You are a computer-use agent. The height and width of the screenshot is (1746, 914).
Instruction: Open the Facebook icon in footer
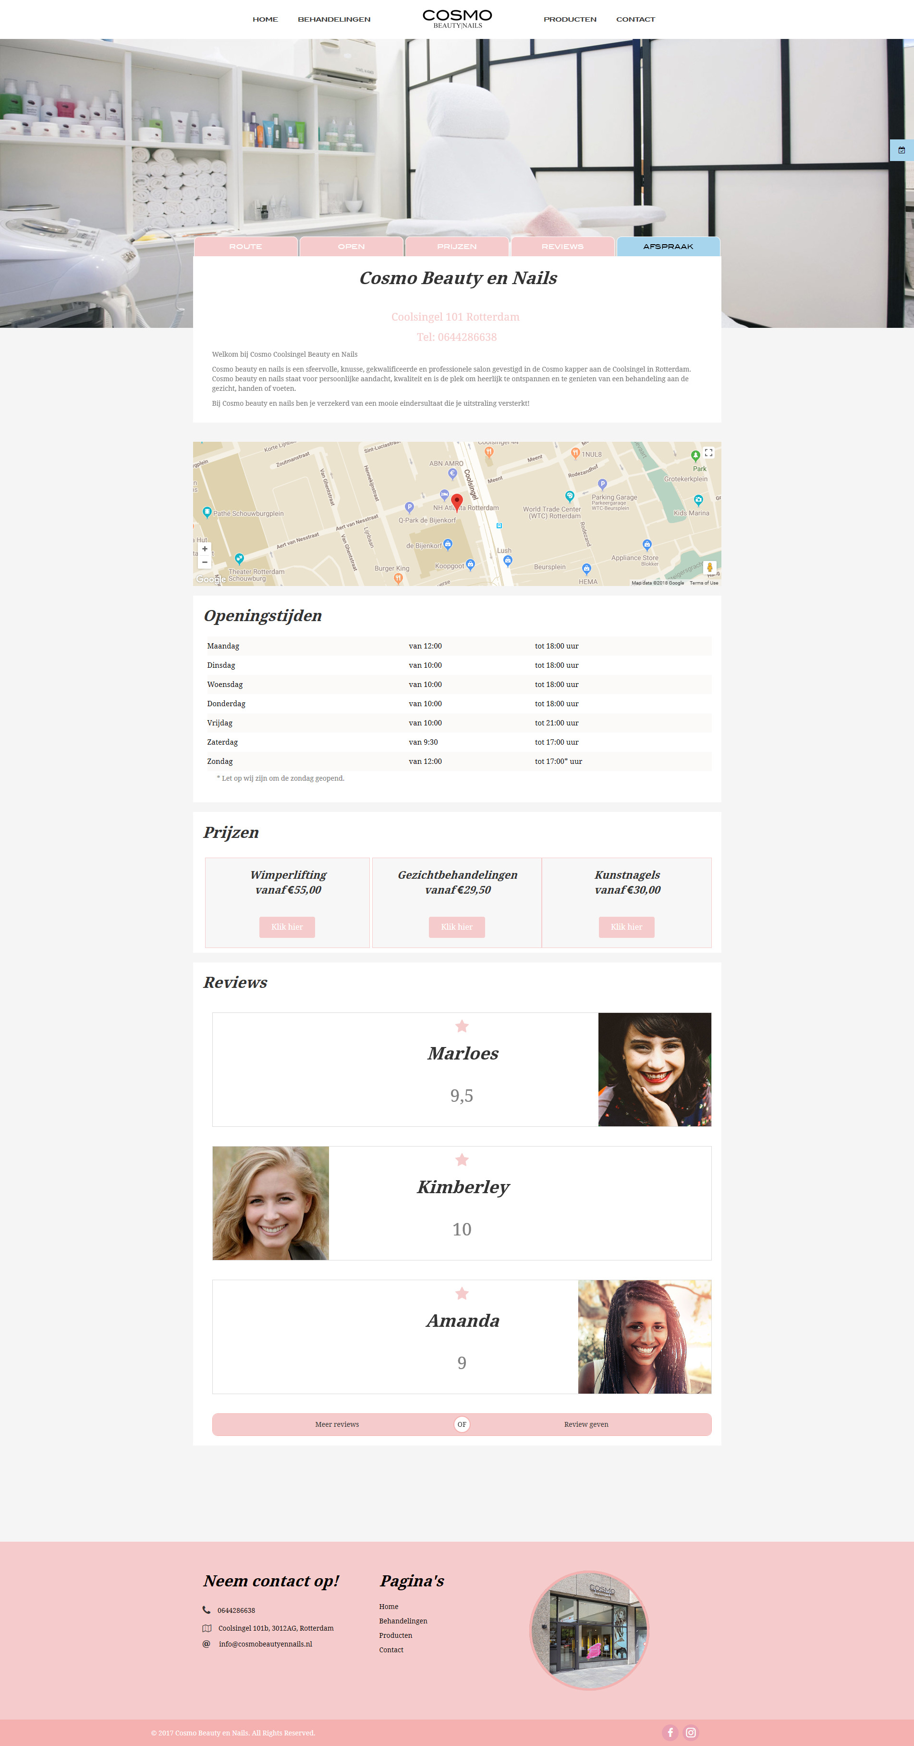(670, 1733)
